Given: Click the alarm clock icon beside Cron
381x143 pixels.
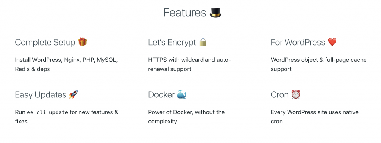Looking at the screenshot, I should [296, 94].
